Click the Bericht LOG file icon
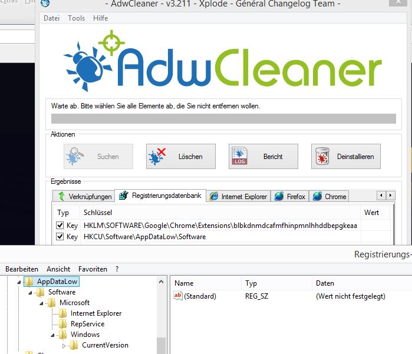Screen dimensions: 412x354 coord(239,156)
